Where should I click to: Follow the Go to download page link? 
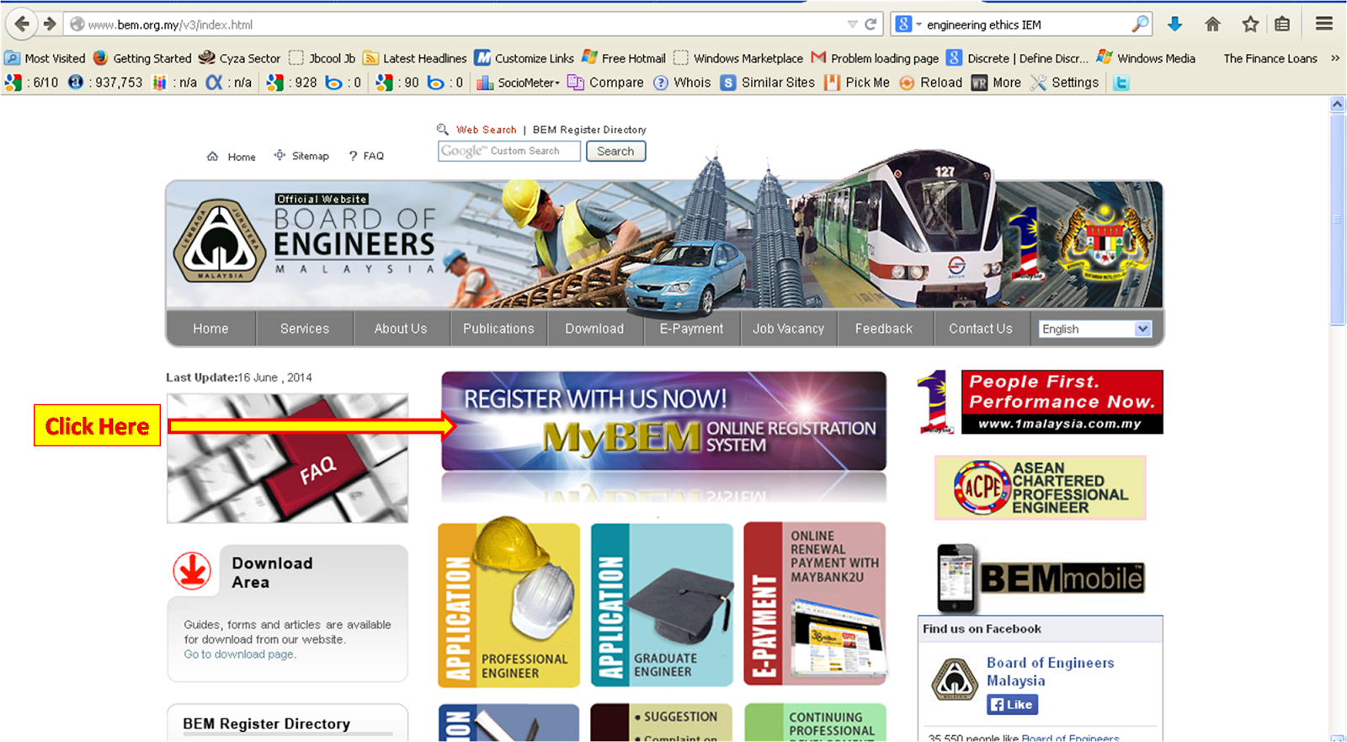pyautogui.click(x=240, y=654)
